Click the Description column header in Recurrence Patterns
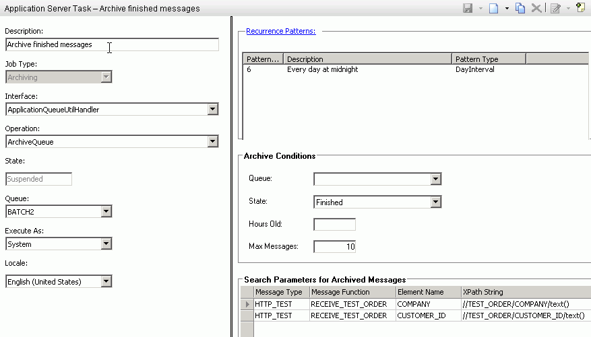 pos(367,59)
